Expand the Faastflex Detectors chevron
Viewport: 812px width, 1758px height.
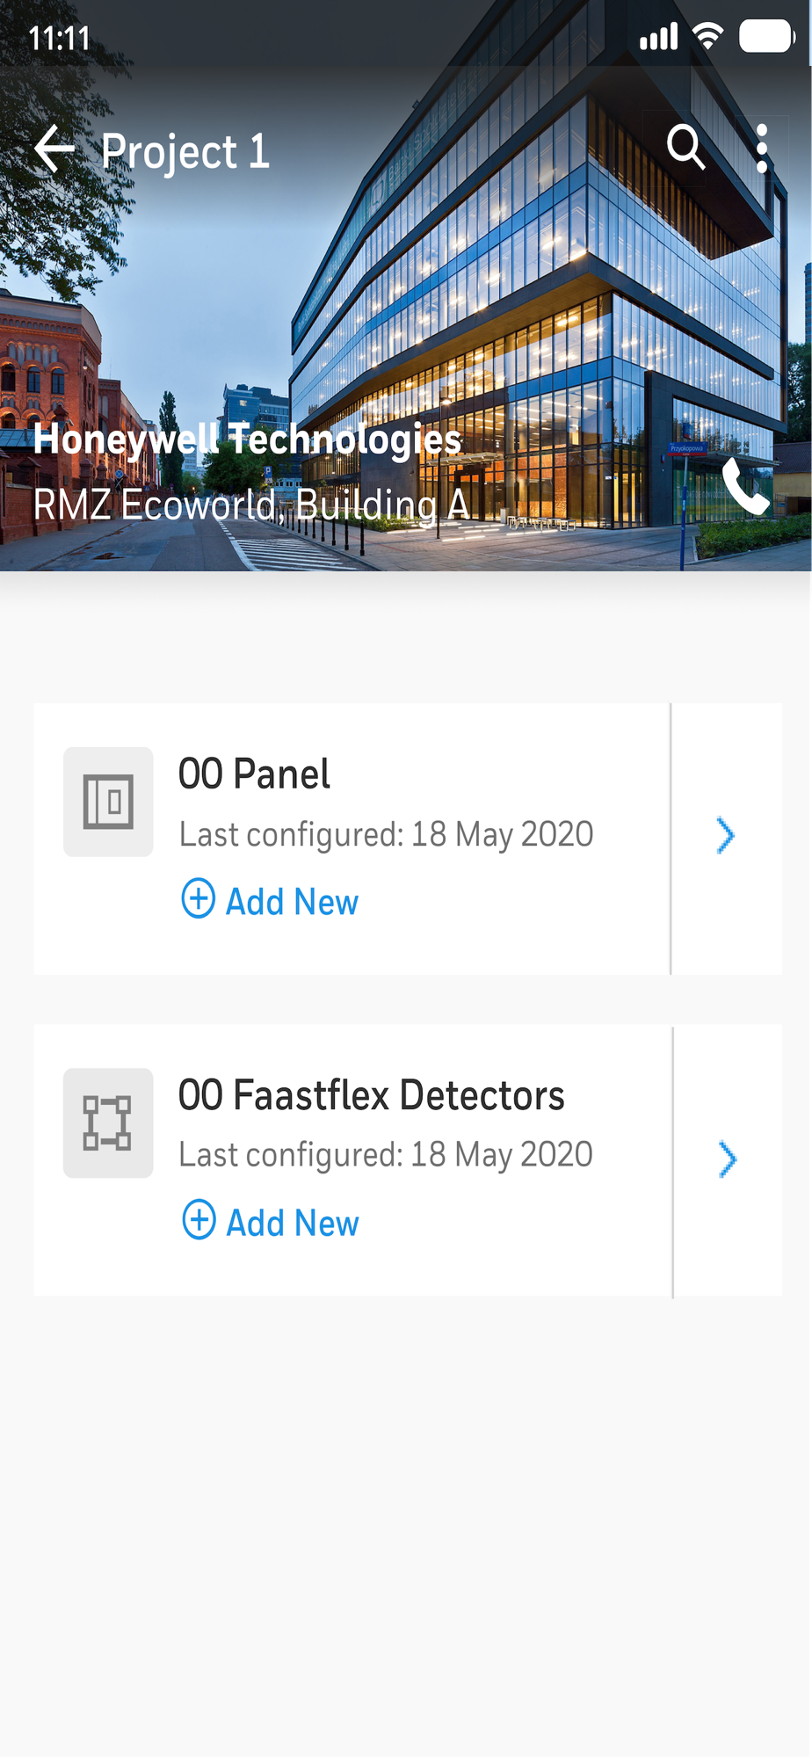click(727, 1159)
